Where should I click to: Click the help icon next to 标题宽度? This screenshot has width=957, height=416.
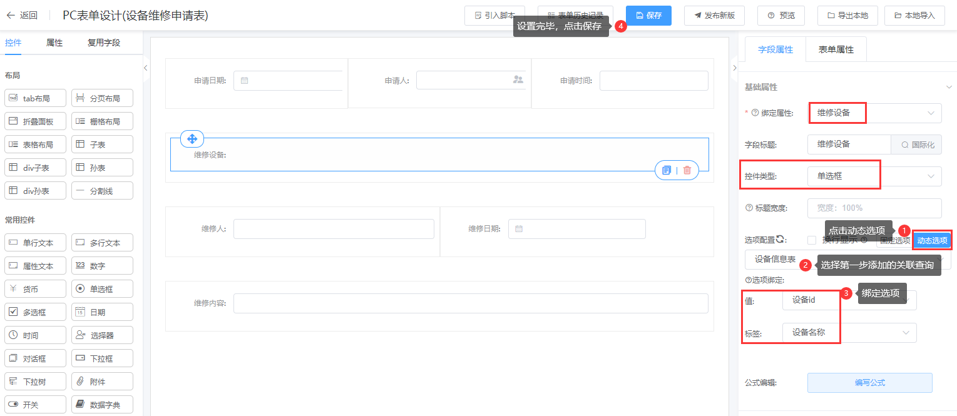[x=749, y=208]
